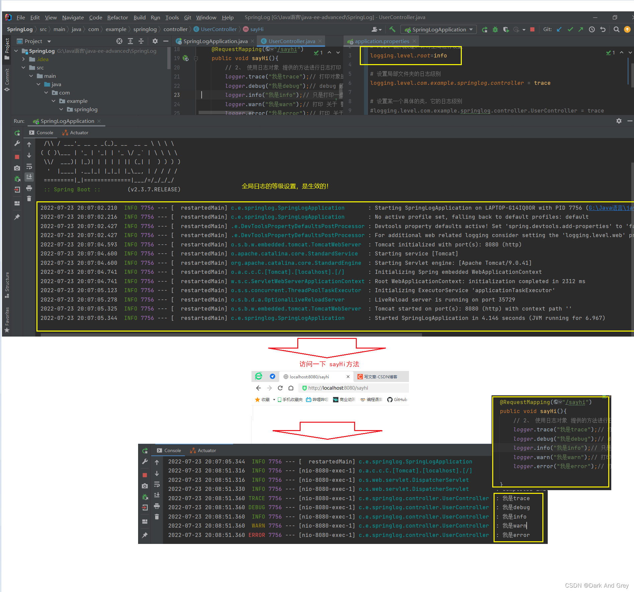This screenshot has width=634, height=592.
Task: Switch to SpringLogApplication.java editor tab
Action: [215, 41]
